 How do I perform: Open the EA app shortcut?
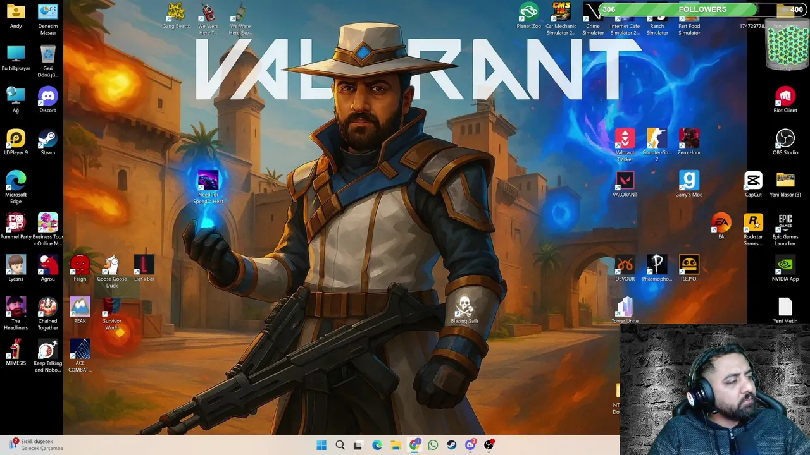coord(721,227)
